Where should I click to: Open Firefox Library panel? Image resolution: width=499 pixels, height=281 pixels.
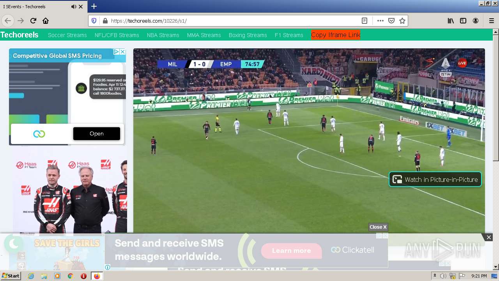pos(451,21)
